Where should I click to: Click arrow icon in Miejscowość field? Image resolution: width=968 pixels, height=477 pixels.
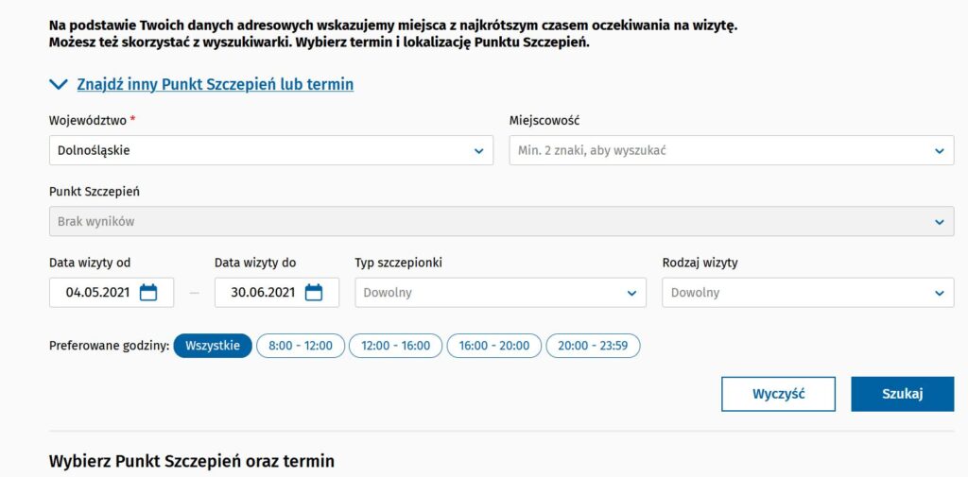[x=940, y=150]
